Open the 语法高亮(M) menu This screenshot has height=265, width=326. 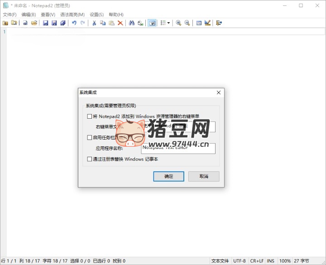72,14
